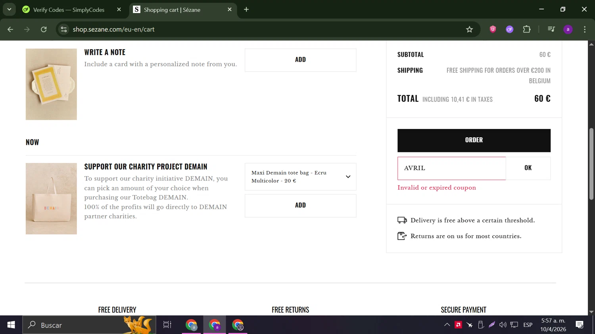Click the FREE DELIVERY footer heading
595x334 pixels.
click(x=117, y=310)
